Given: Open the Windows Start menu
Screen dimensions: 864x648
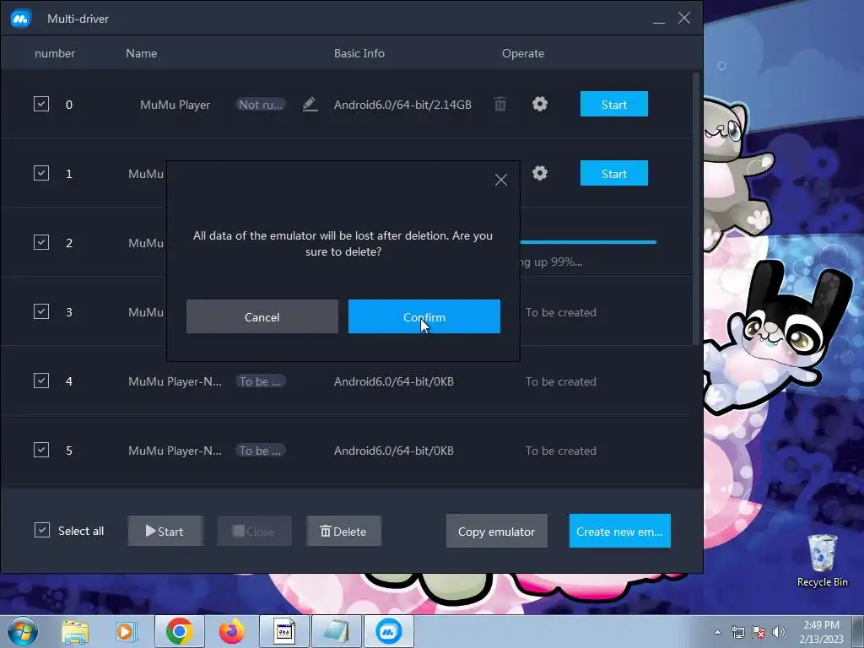Looking at the screenshot, I should [x=23, y=631].
